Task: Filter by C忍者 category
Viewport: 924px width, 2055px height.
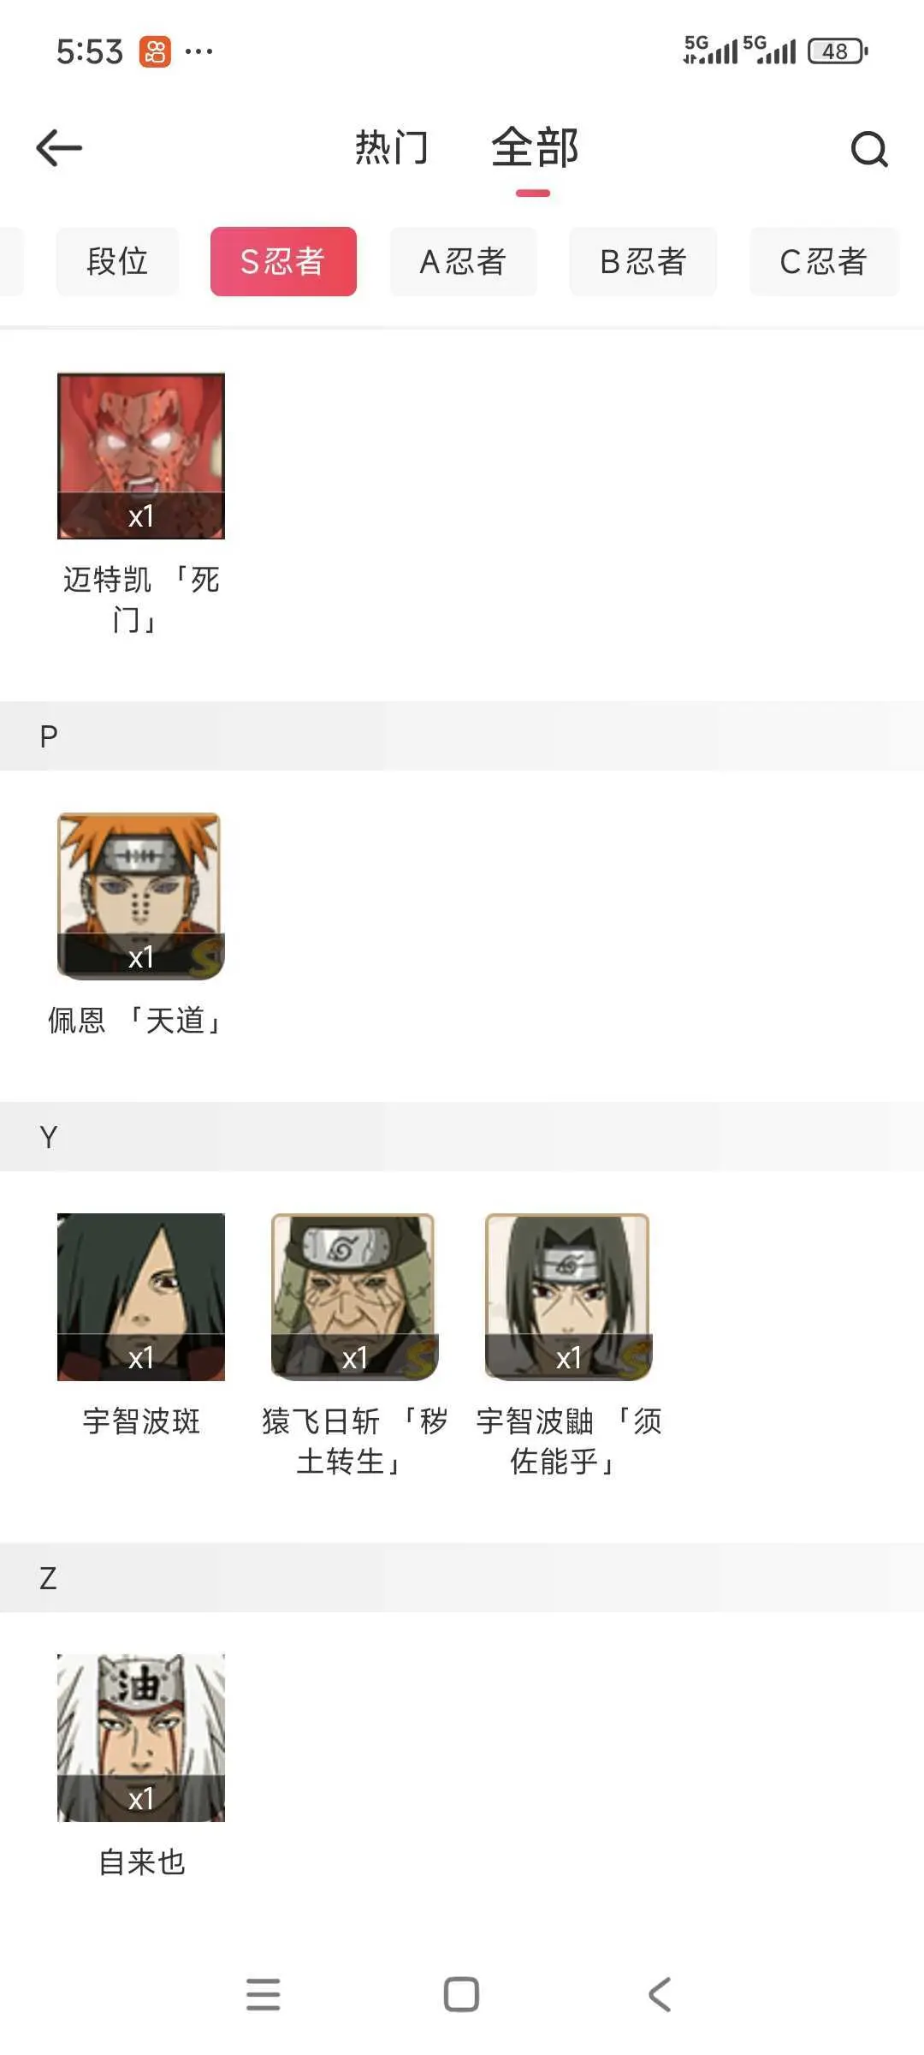Action: pos(824,262)
